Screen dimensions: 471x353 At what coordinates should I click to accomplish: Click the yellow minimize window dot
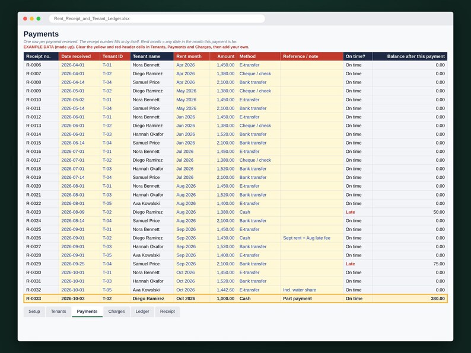tap(32, 18)
